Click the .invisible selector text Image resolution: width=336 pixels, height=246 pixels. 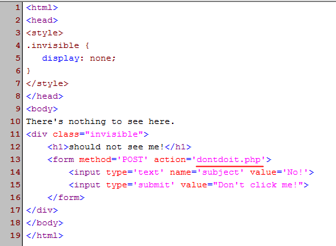[53, 45]
